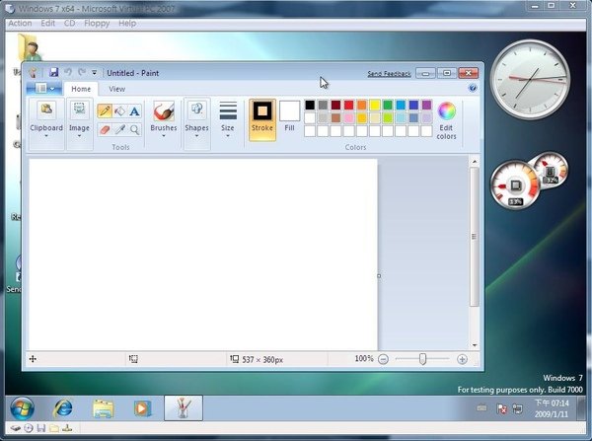592x441 pixels.
Task: Click the CPU meter desktop gadget
Action: pos(515,185)
